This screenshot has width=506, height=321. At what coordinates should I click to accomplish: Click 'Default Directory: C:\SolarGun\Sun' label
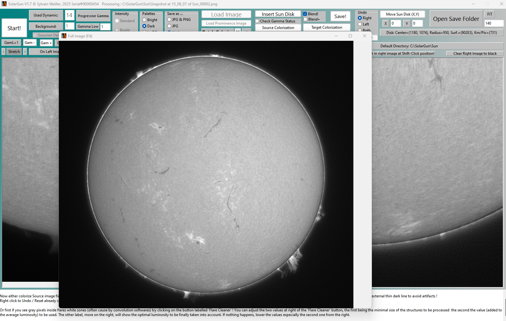point(409,46)
